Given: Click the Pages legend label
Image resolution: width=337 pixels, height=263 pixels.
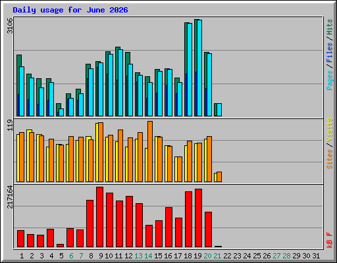Looking at the screenshot, I should point(329,80).
